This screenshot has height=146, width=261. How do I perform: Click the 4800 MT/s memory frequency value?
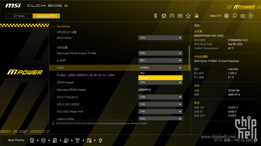(x=234, y=95)
